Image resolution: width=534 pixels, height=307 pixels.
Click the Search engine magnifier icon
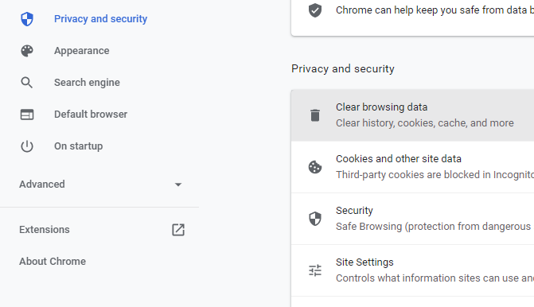[x=26, y=83]
